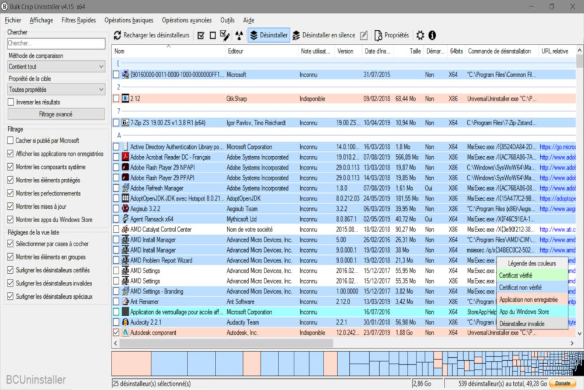
Task: Open the Propriété de la cible dropdown
Action: coord(56,89)
